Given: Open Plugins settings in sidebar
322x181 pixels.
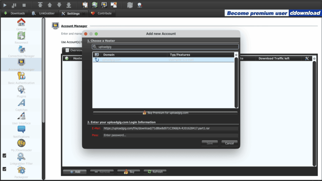Looking at the screenshot, I should (21, 91).
